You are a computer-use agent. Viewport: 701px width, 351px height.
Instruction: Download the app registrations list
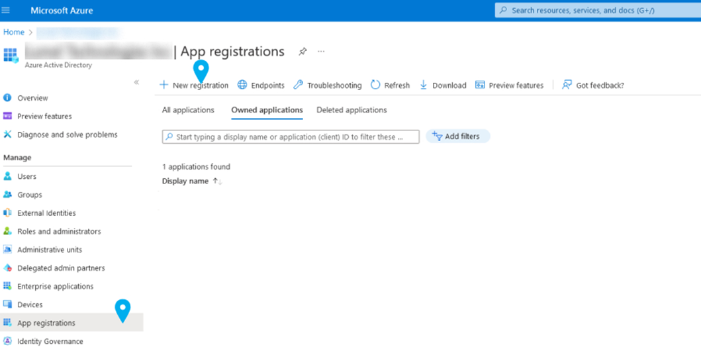(x=443, y=85)
